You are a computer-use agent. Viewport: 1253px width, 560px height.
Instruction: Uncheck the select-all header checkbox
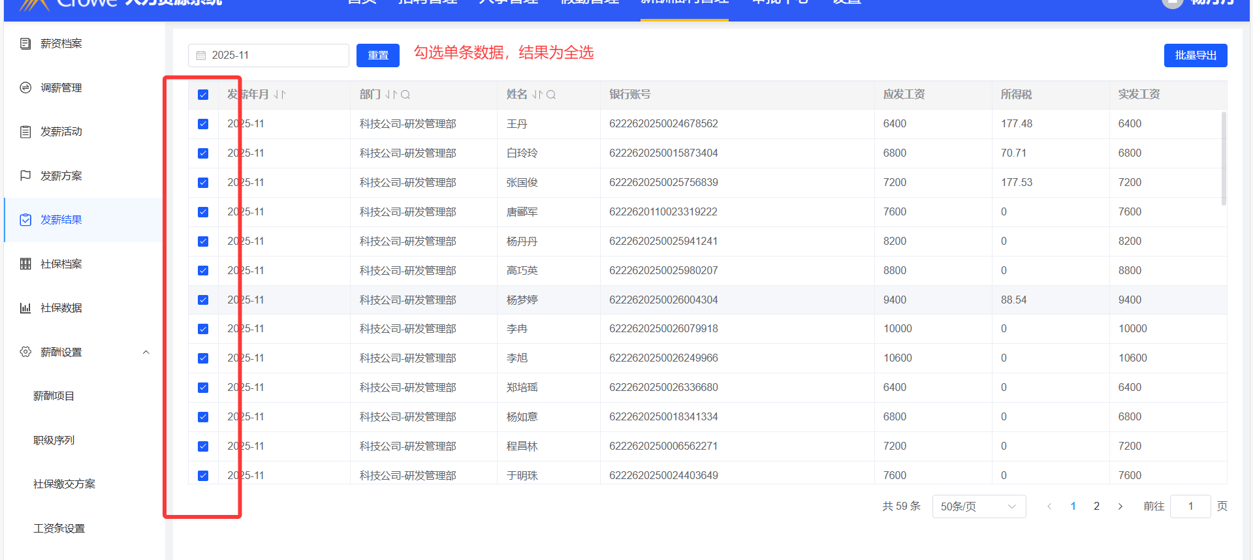tap(203, 95)
